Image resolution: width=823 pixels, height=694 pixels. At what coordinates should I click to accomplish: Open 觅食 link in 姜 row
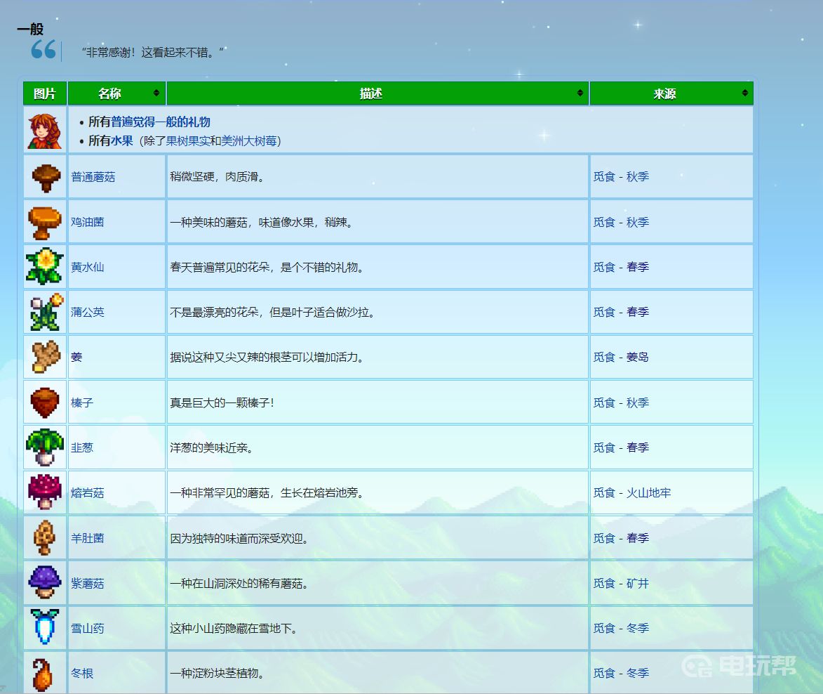click(x=604, y=358)
